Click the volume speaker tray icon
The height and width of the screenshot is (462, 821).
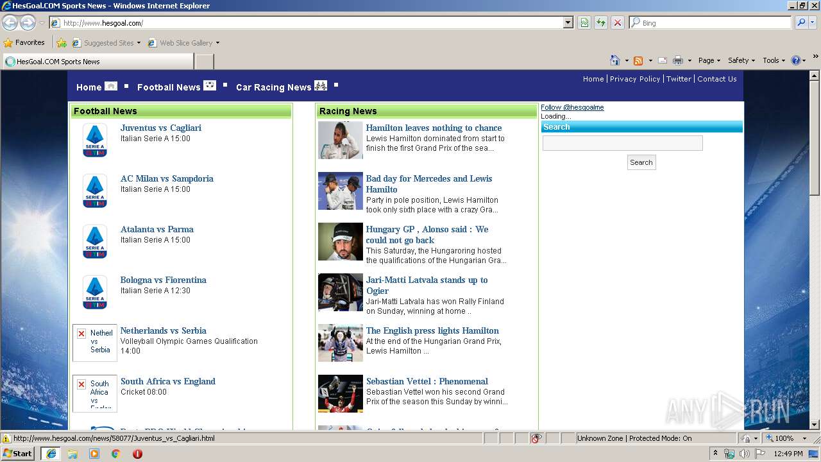point(745,454)
